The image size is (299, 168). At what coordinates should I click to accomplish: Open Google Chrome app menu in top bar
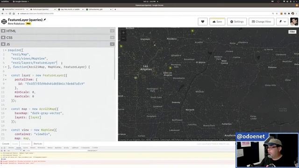click(x=21, y=1)
